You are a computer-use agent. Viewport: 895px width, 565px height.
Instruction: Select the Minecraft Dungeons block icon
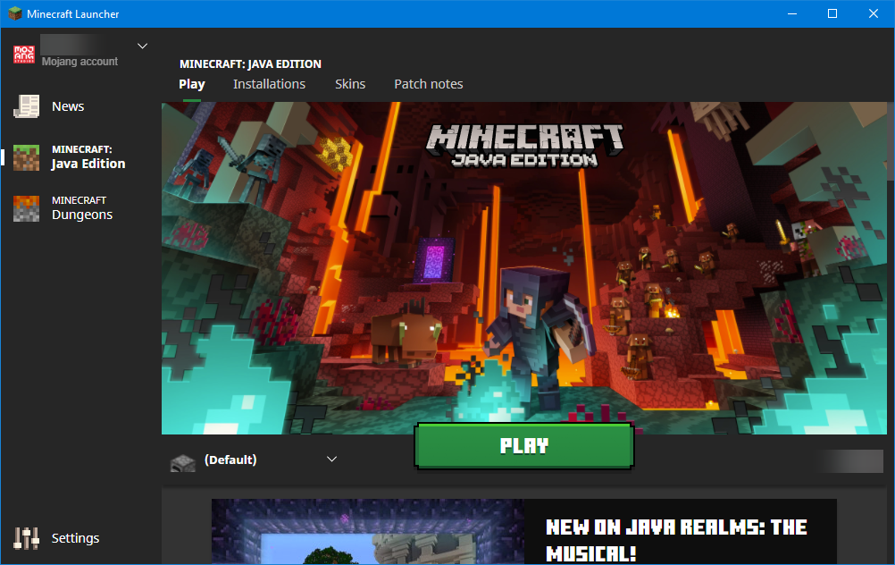(26, 208)
